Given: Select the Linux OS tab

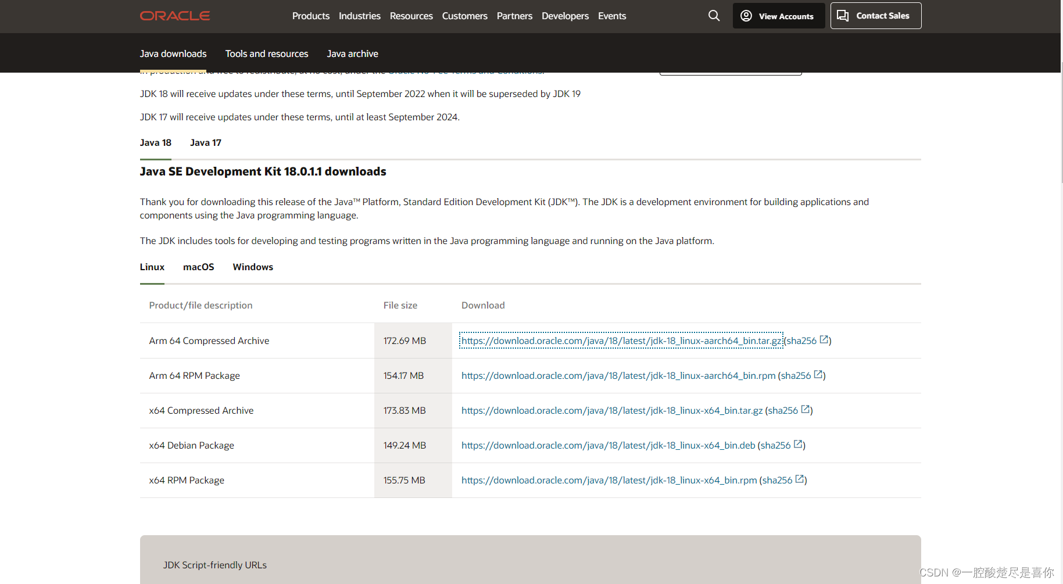Looking at the screenshot, I should pos(152,267).
